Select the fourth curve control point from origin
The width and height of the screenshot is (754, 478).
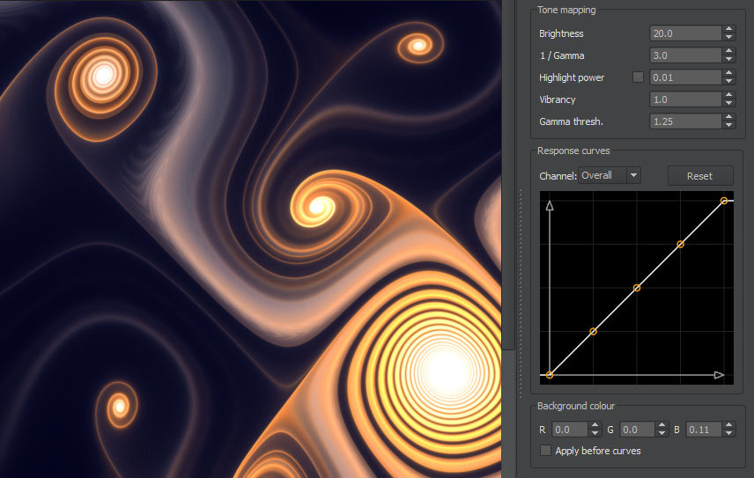pyautogui.click(x=680, y=245)
